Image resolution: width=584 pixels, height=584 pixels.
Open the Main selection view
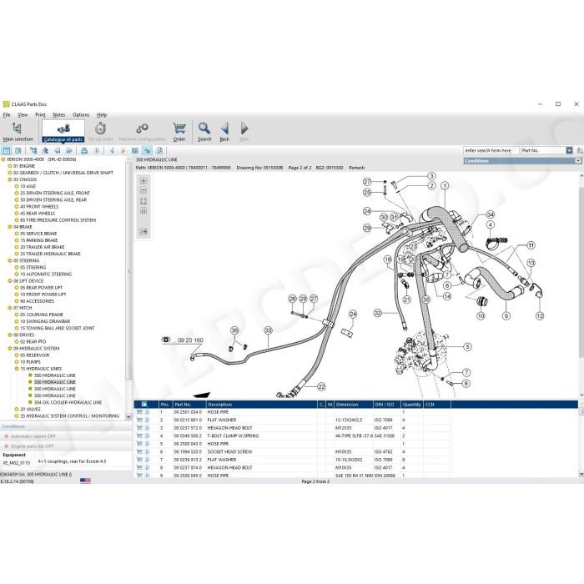point(18,132)
